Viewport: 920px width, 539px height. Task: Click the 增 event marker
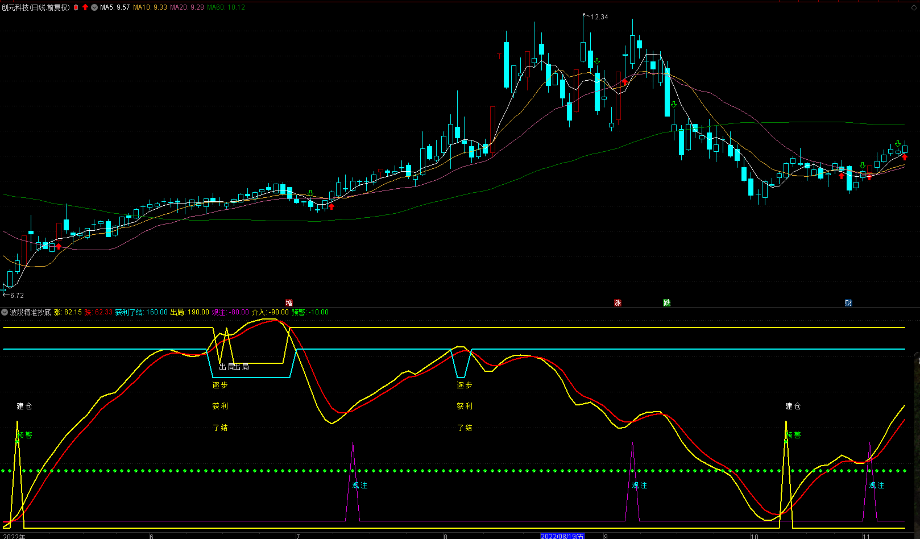tap(289, 303)
